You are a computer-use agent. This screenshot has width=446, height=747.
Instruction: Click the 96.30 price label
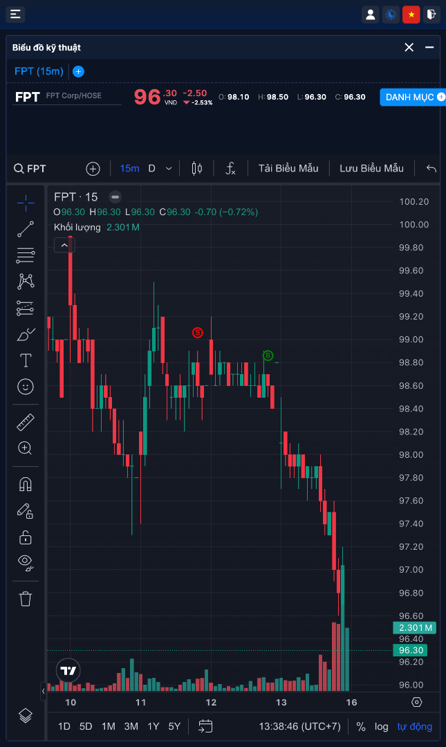(410, 650)
